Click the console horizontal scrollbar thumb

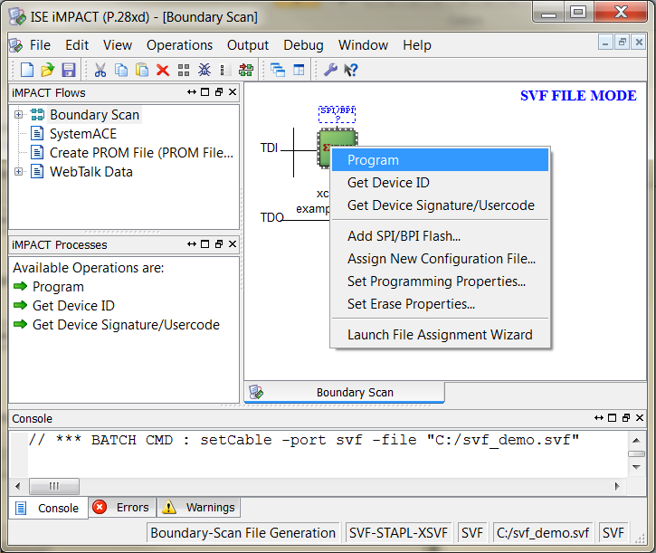54,486
